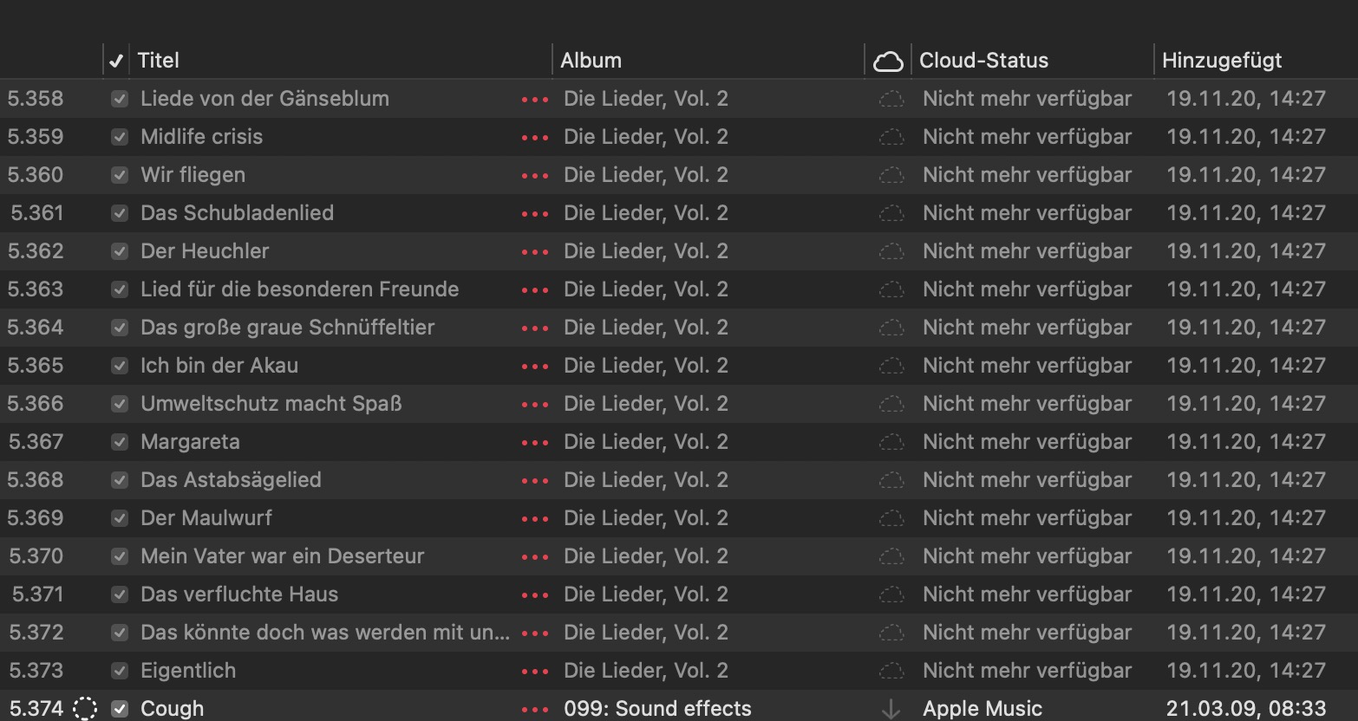
Task: Open the more-options dots for Eigentlich
Action: tap(535, 672)
